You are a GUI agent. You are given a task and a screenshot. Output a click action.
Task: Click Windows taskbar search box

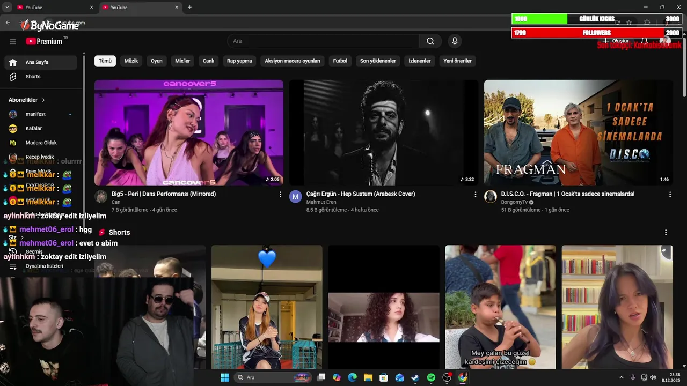(x=273, y=377)
